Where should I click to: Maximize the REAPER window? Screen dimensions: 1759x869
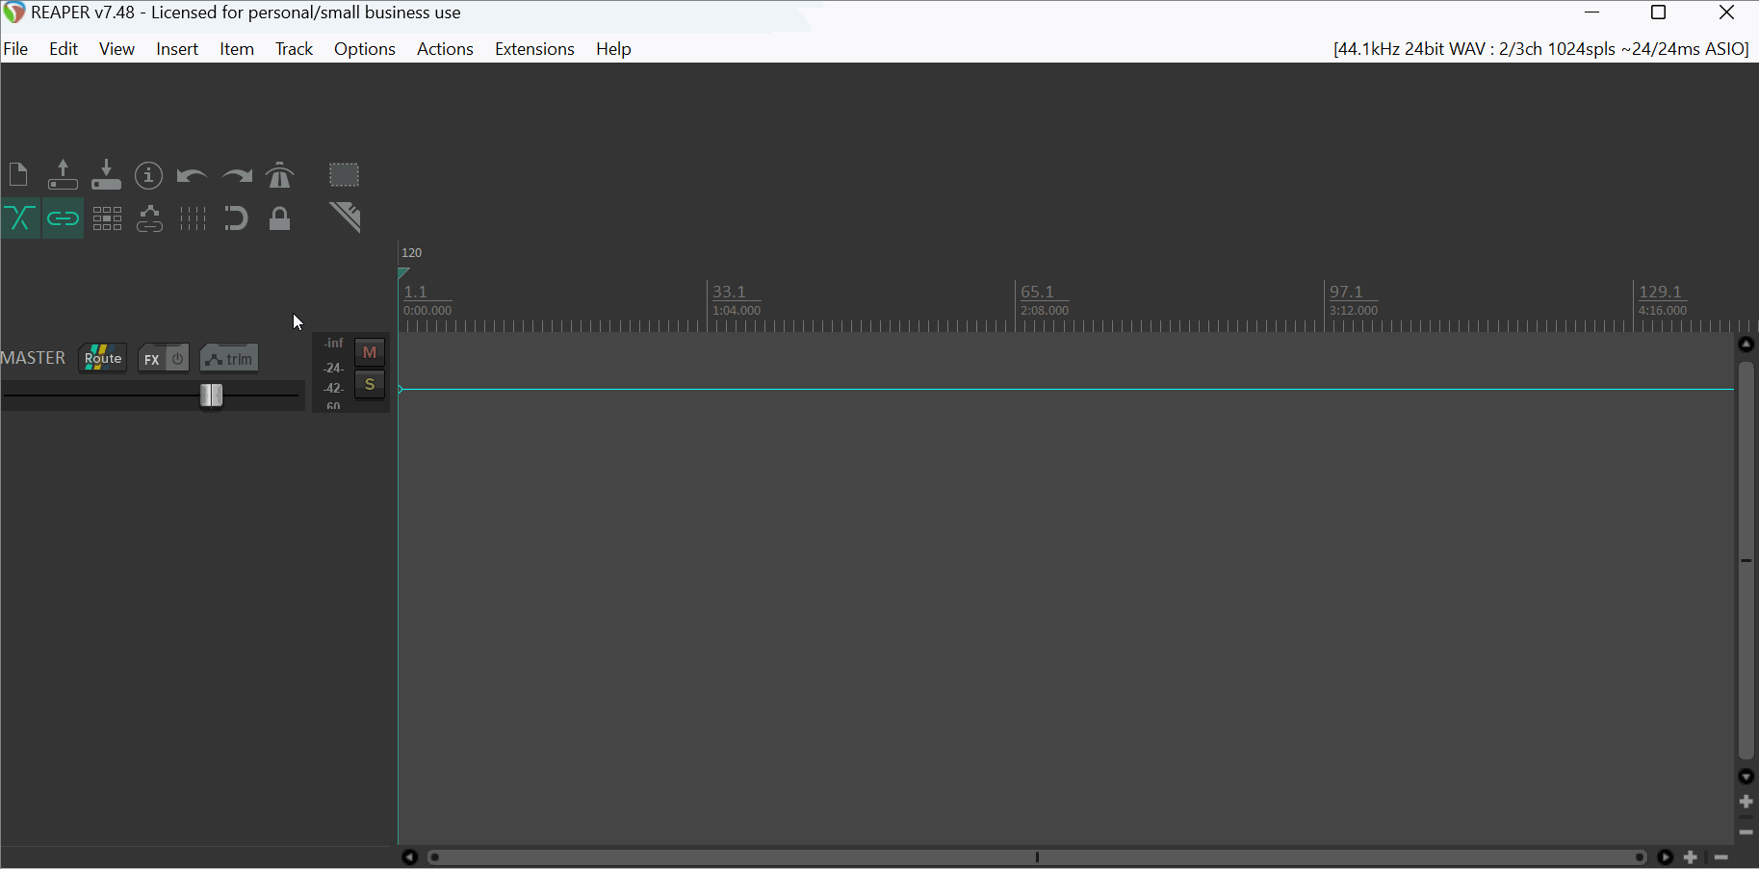click(1659, 13)
